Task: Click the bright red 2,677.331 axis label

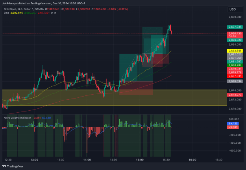Action: (235, 76)
